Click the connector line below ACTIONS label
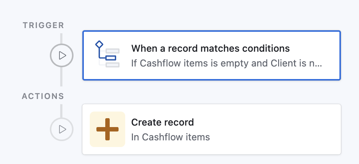359x164 pixels. pos(61,111)
